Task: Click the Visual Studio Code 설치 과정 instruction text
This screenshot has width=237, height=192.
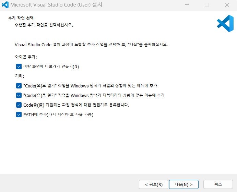Action: [x=91, y=45]
